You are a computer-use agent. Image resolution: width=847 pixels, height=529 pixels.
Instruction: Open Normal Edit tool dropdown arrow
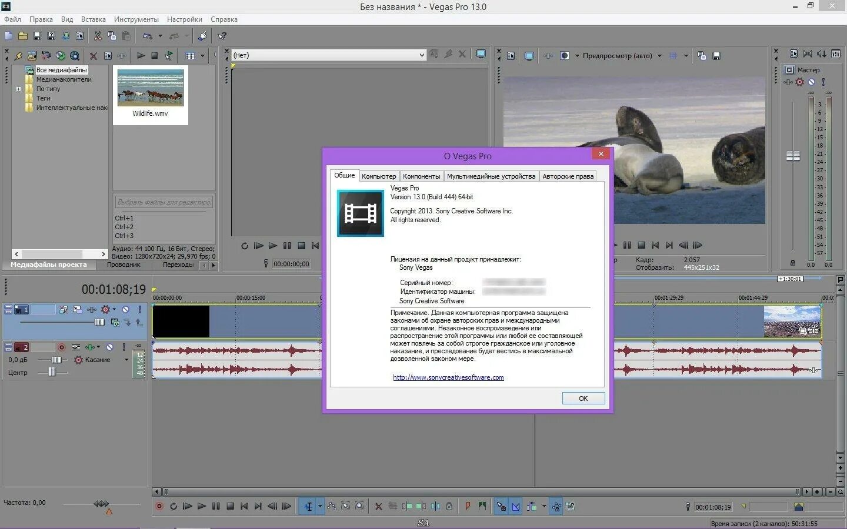pos(320,506)
